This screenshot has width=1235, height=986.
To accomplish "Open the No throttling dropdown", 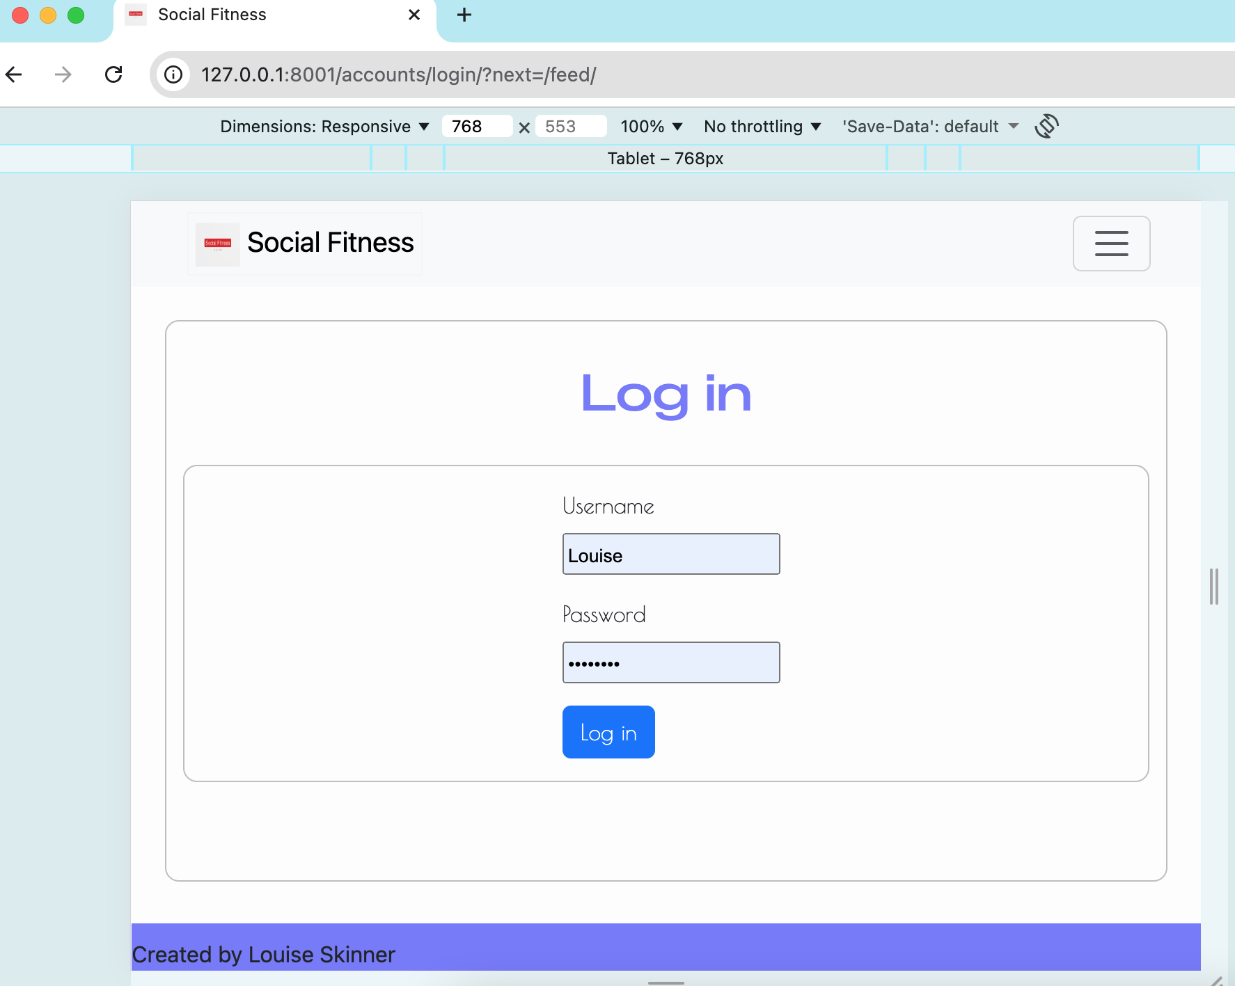I will pos(762,126).
